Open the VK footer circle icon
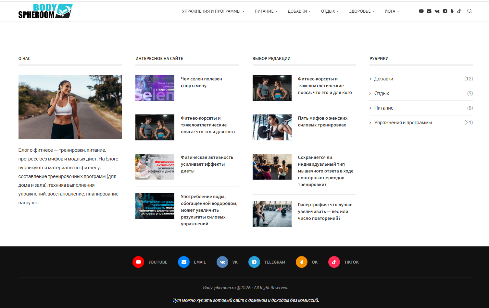489x308 pixels. tap(222, 262)
